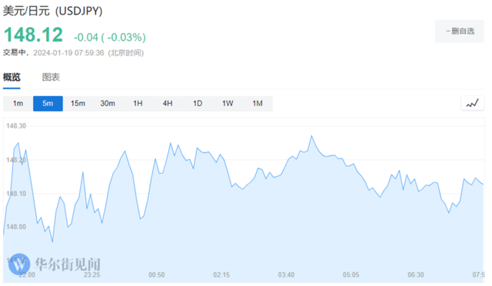Switch chart to 1H interval
This screenshot has height=286, width=492.
click(x=138, y=103)
